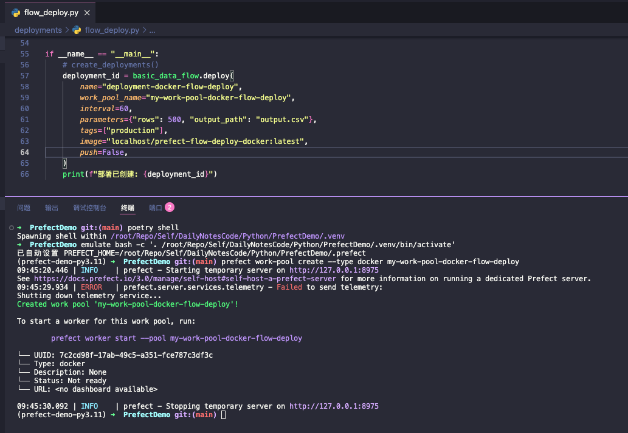Expand the breadcrumb ellipsis symbol list
This screenshot has height=433, width=628.
(152, 30)
